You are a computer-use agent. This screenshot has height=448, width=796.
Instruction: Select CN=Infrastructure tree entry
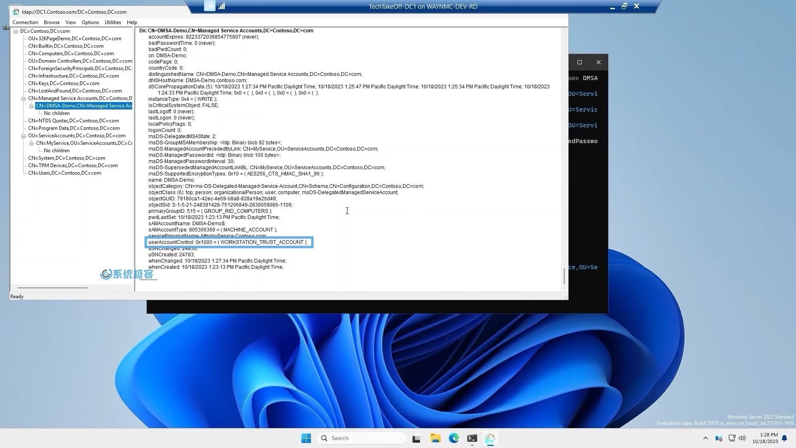[x=73, y=76]
